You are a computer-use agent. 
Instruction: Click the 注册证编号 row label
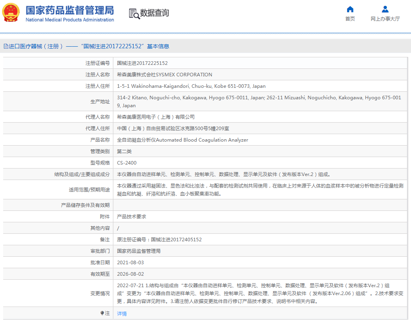(97, 63)
